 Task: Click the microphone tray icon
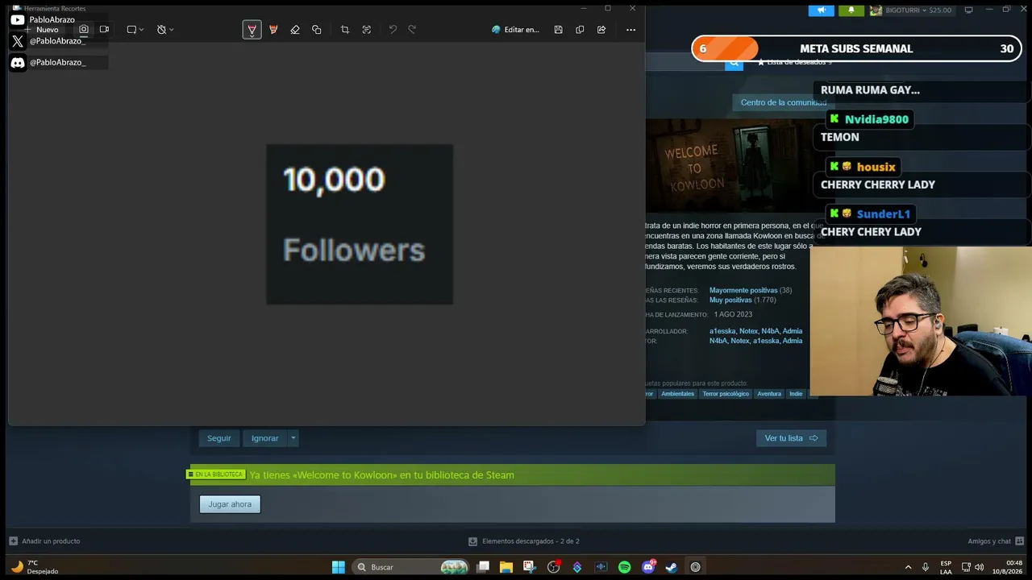tap(925, 567)
